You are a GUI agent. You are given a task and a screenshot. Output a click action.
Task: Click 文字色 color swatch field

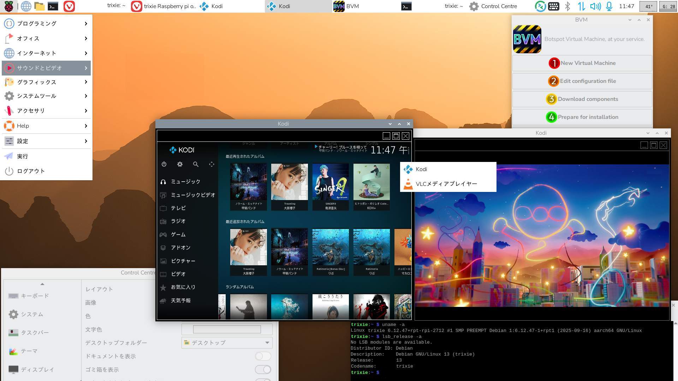227,329
